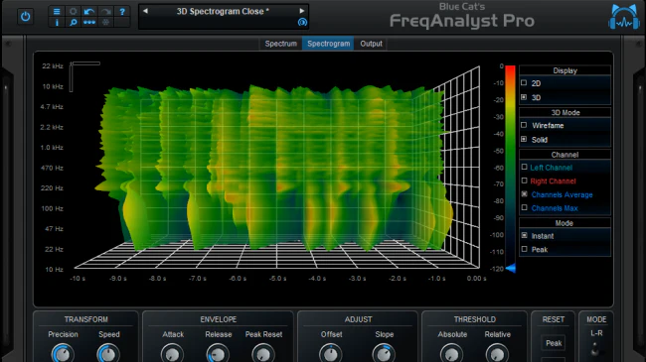This screenshot has width=646, height=362.
Task: Load the next preset with right arrow
Action: (301, 11)
